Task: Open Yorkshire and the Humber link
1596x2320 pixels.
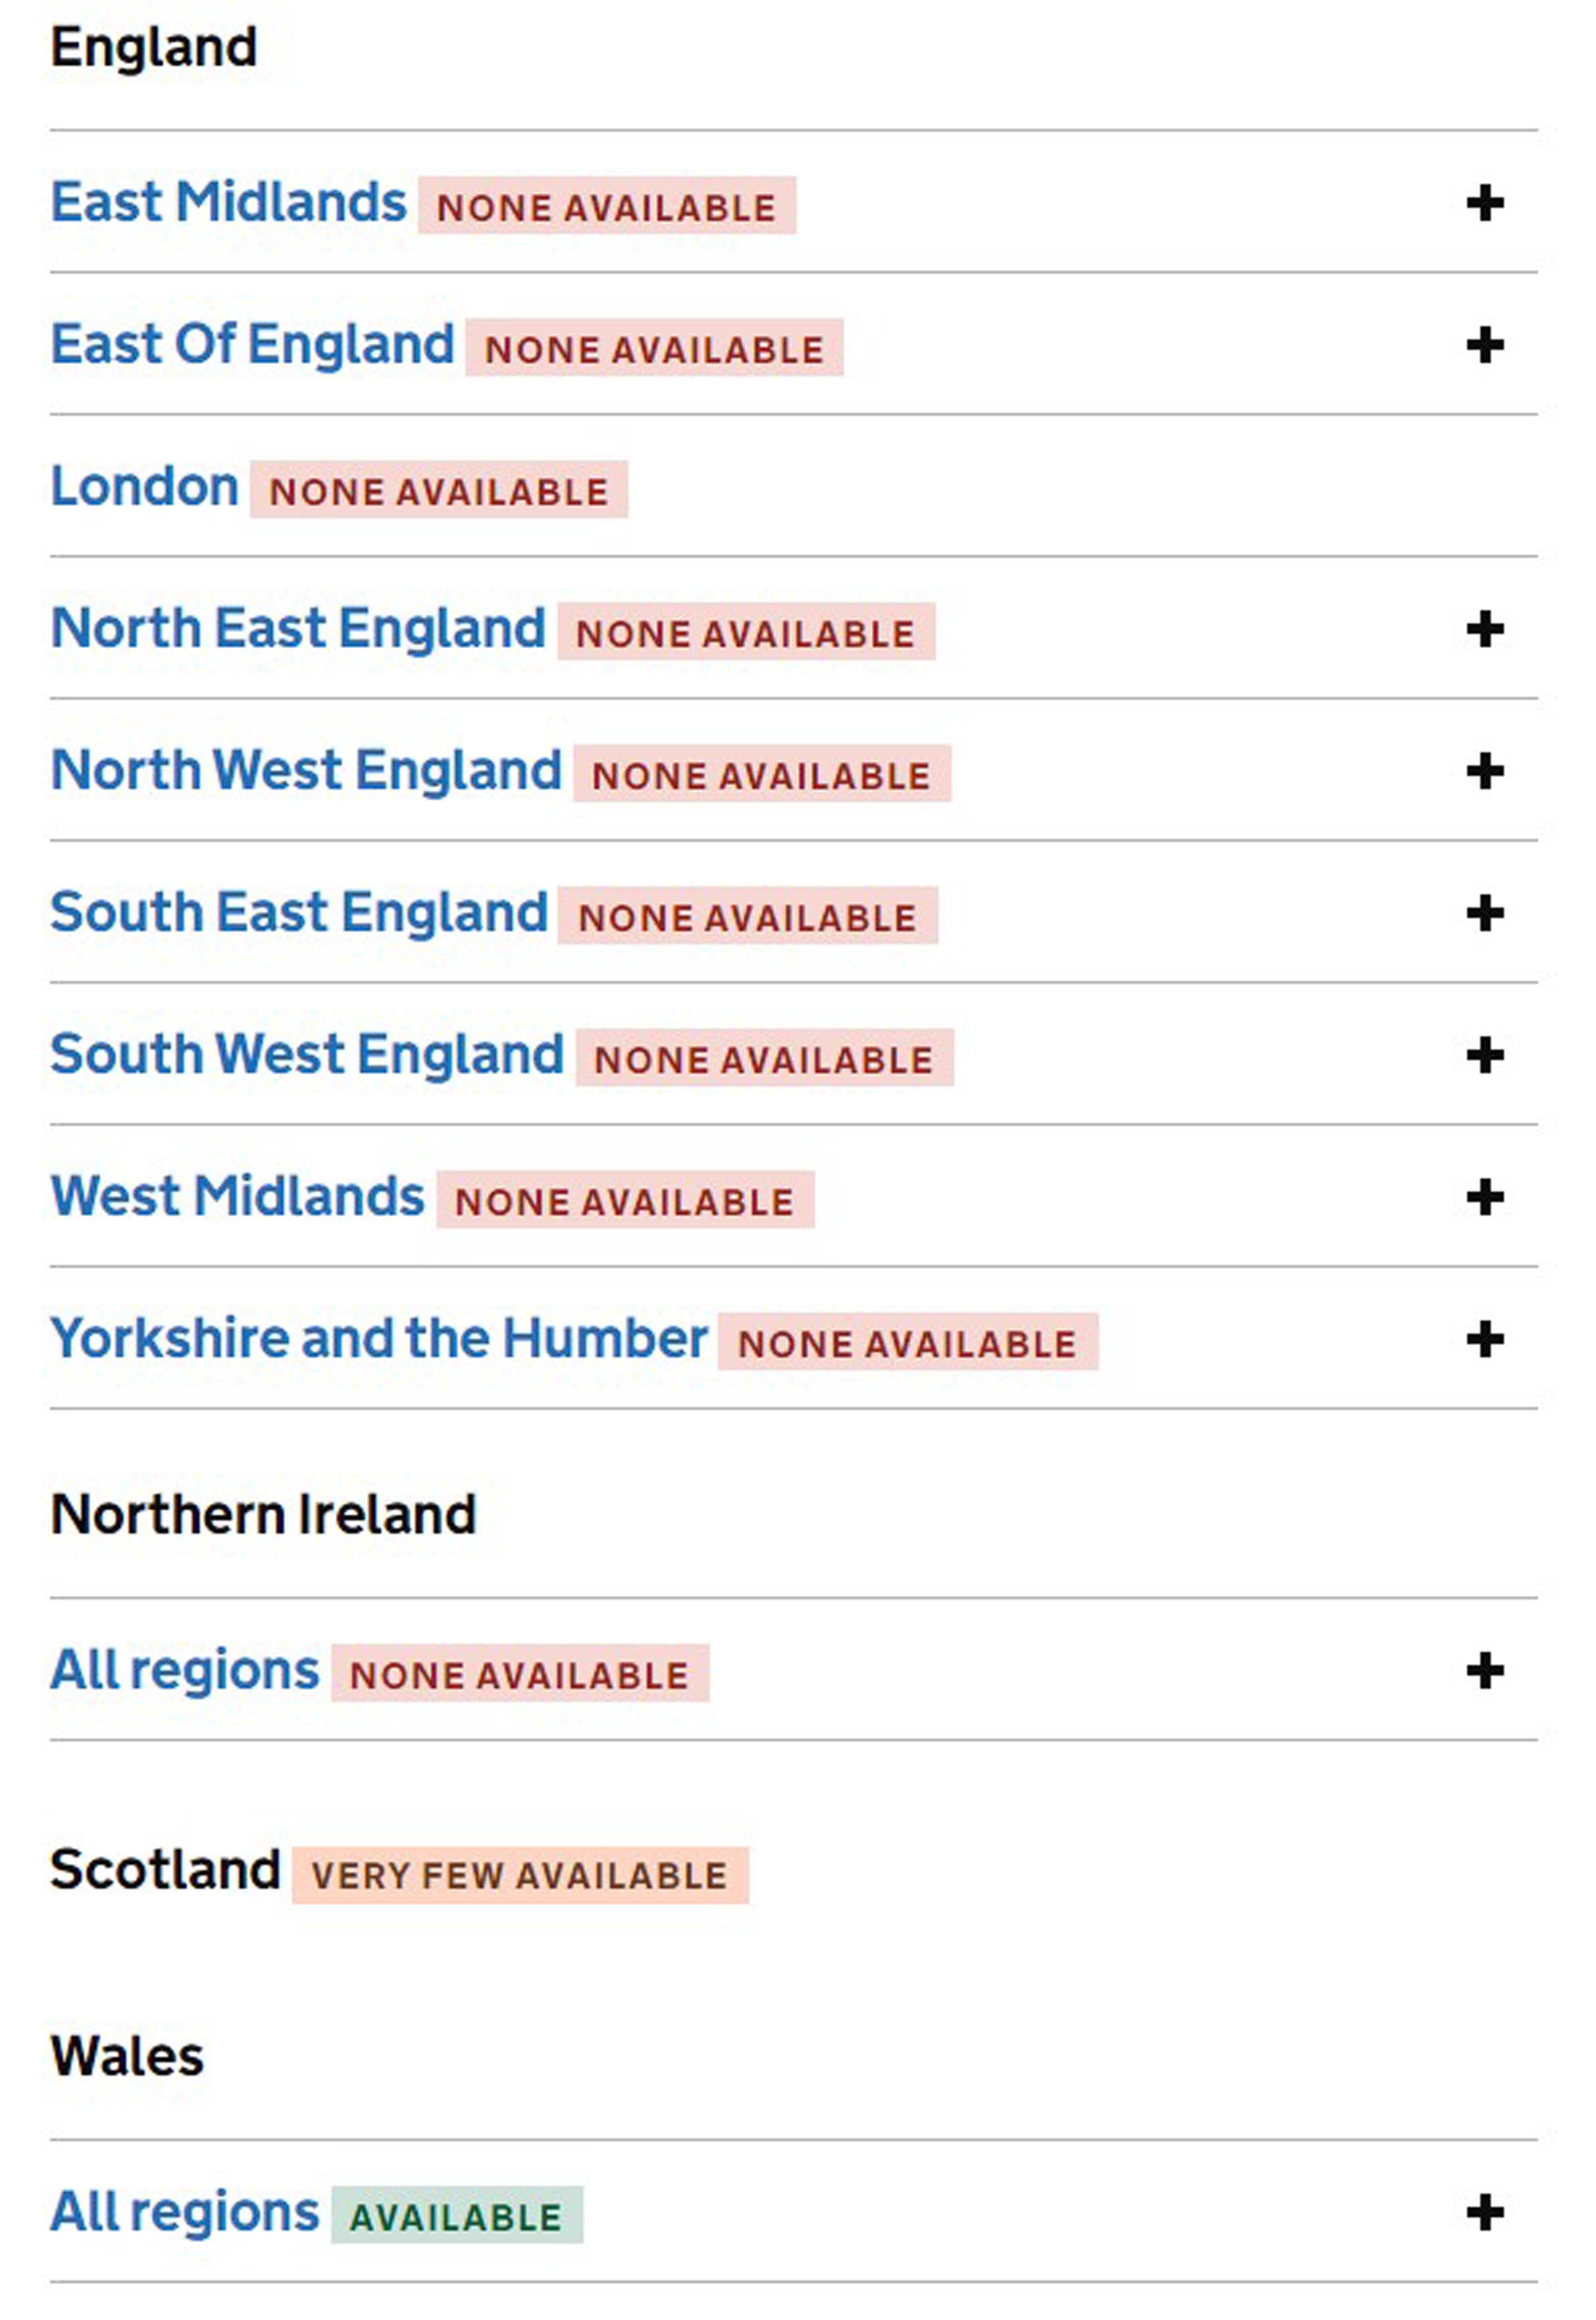Action: pyautogui.click(x=379, y=1338)
